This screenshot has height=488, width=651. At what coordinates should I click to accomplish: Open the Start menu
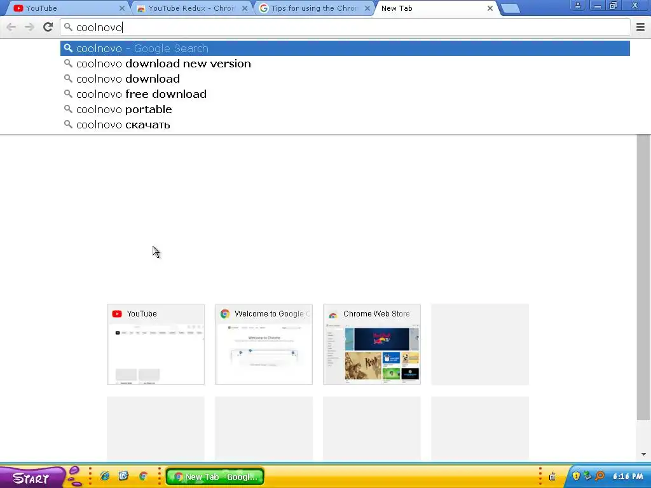pos(31,477)
